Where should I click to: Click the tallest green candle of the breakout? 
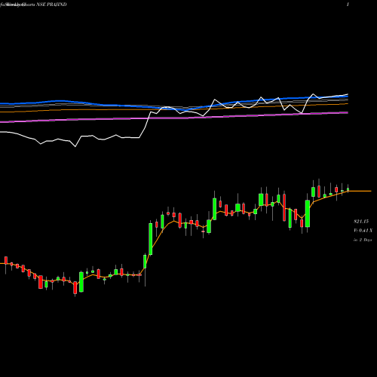click(x=151, y=238)
